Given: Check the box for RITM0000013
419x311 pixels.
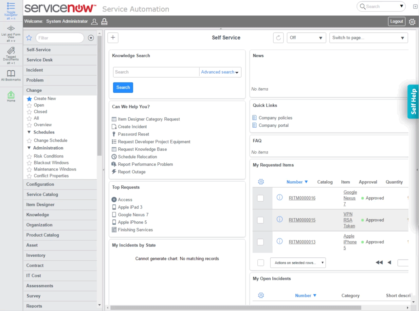Looking at the screenshot, I should [x=261, y=242].
